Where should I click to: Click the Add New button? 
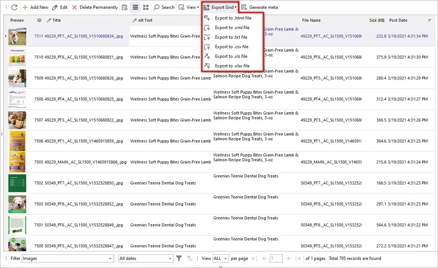(x=34, y=7)
